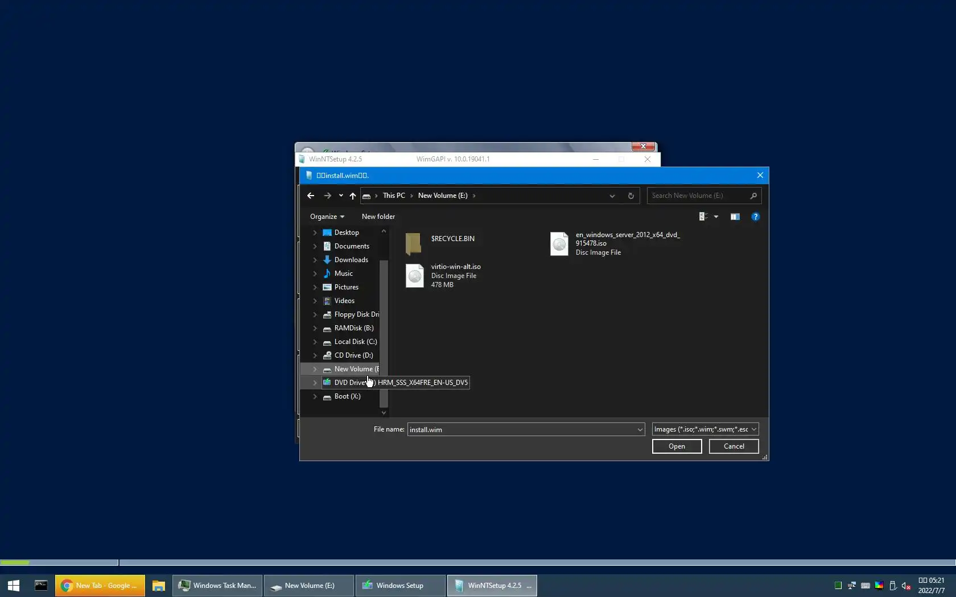Go up one folder level

point(353,196)
